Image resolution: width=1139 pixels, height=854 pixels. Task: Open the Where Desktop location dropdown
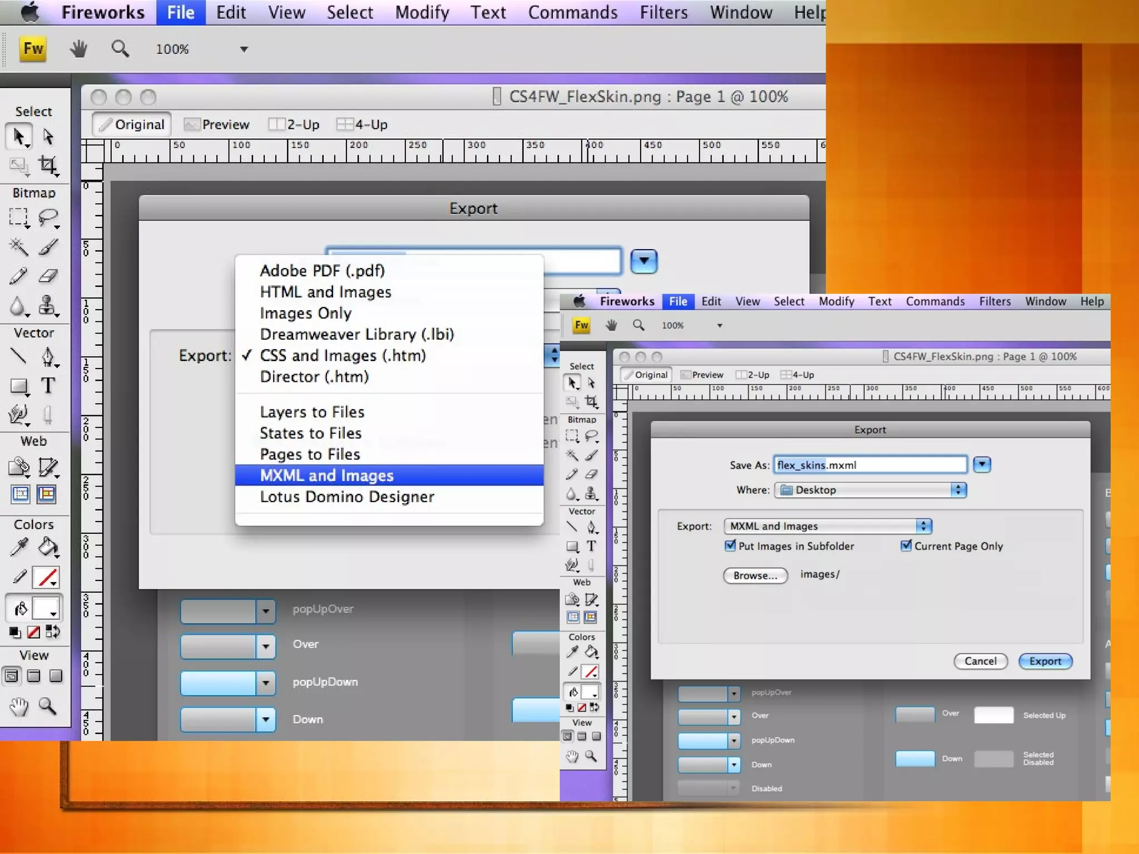[x=870, y=490]
